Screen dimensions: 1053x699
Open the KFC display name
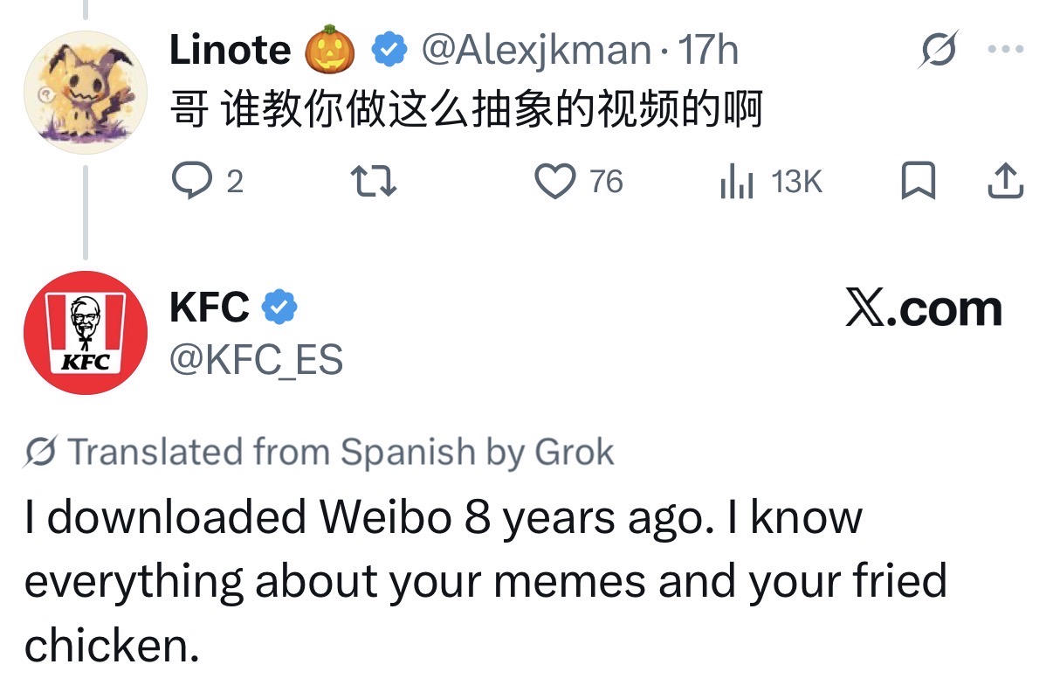point(209,308)
